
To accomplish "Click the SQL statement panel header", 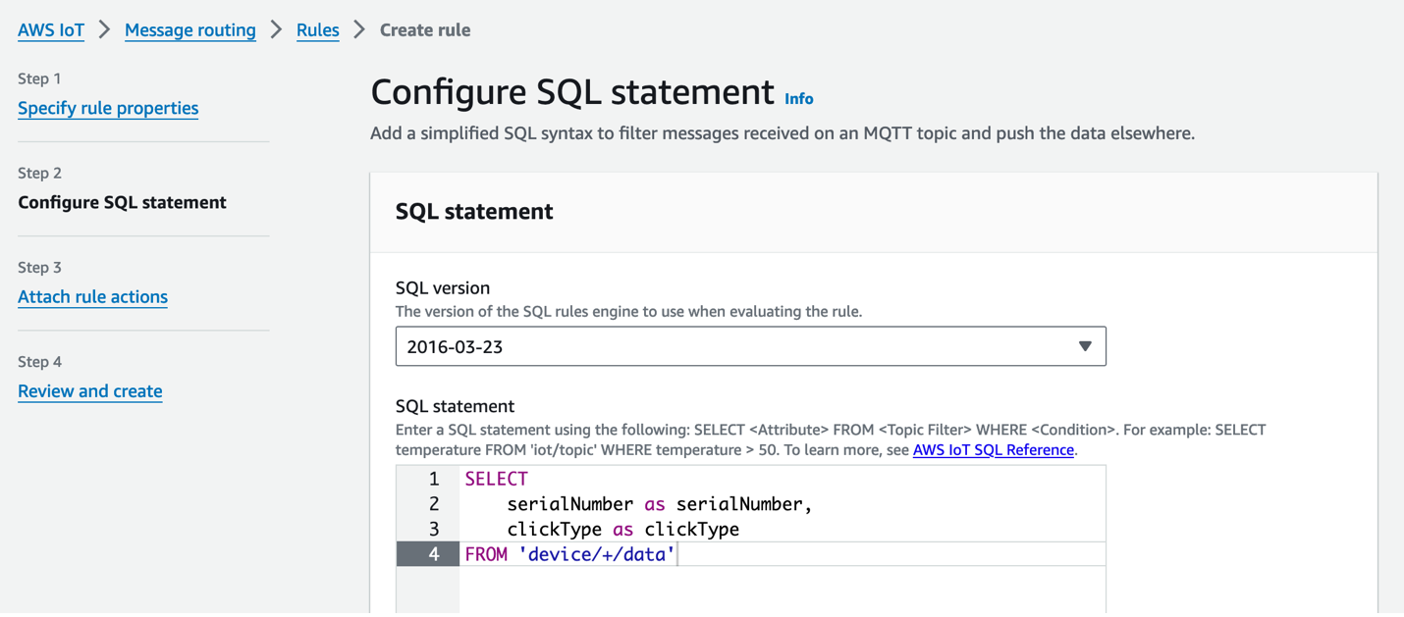I will (x=474, y=211).
